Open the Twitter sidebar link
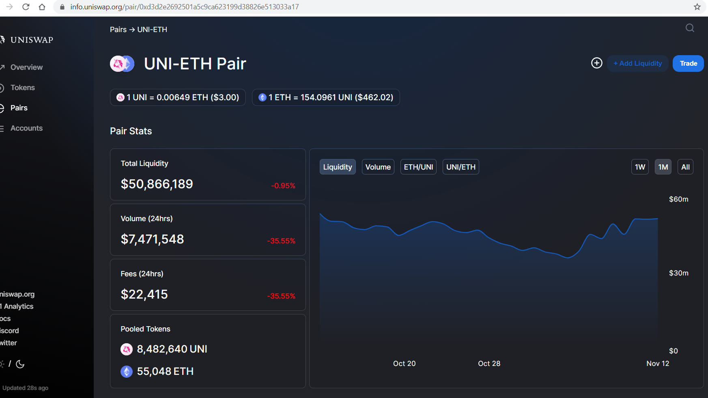 click(9, 343)
